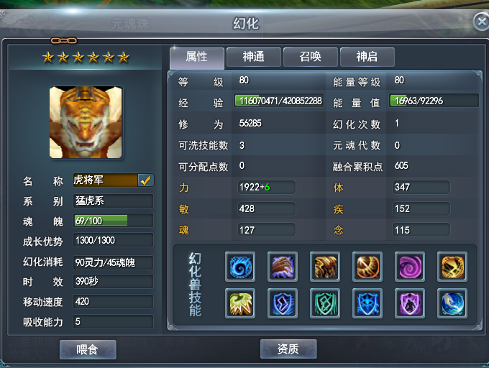Click the 虎将军 name input field

click(106, 180)
